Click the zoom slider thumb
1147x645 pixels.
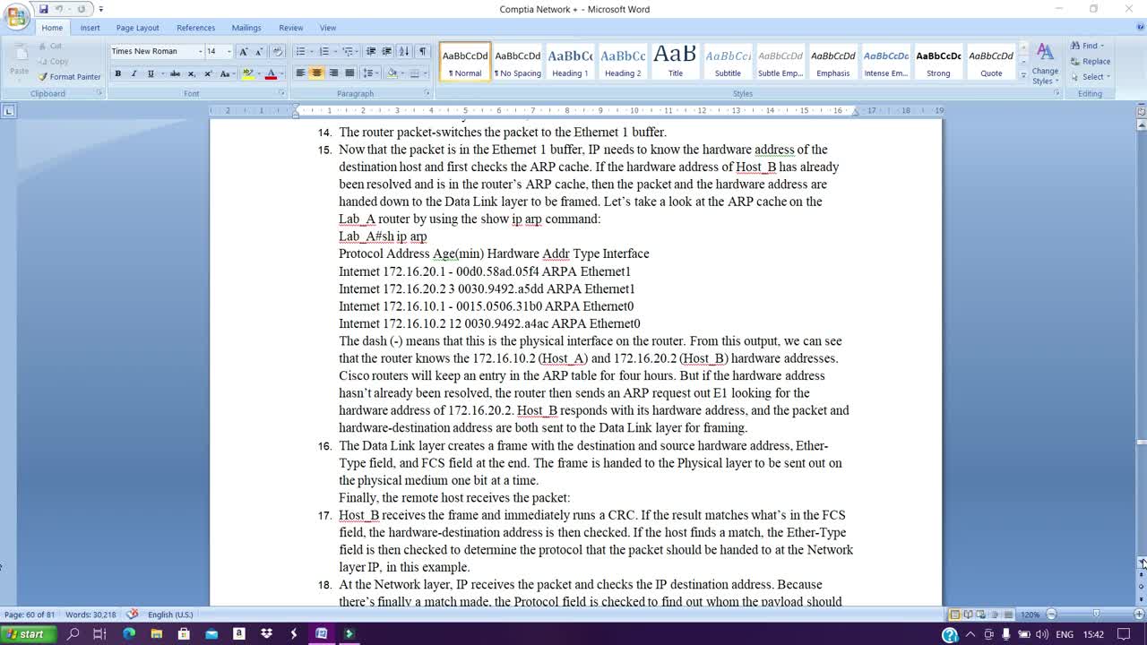1096,615
